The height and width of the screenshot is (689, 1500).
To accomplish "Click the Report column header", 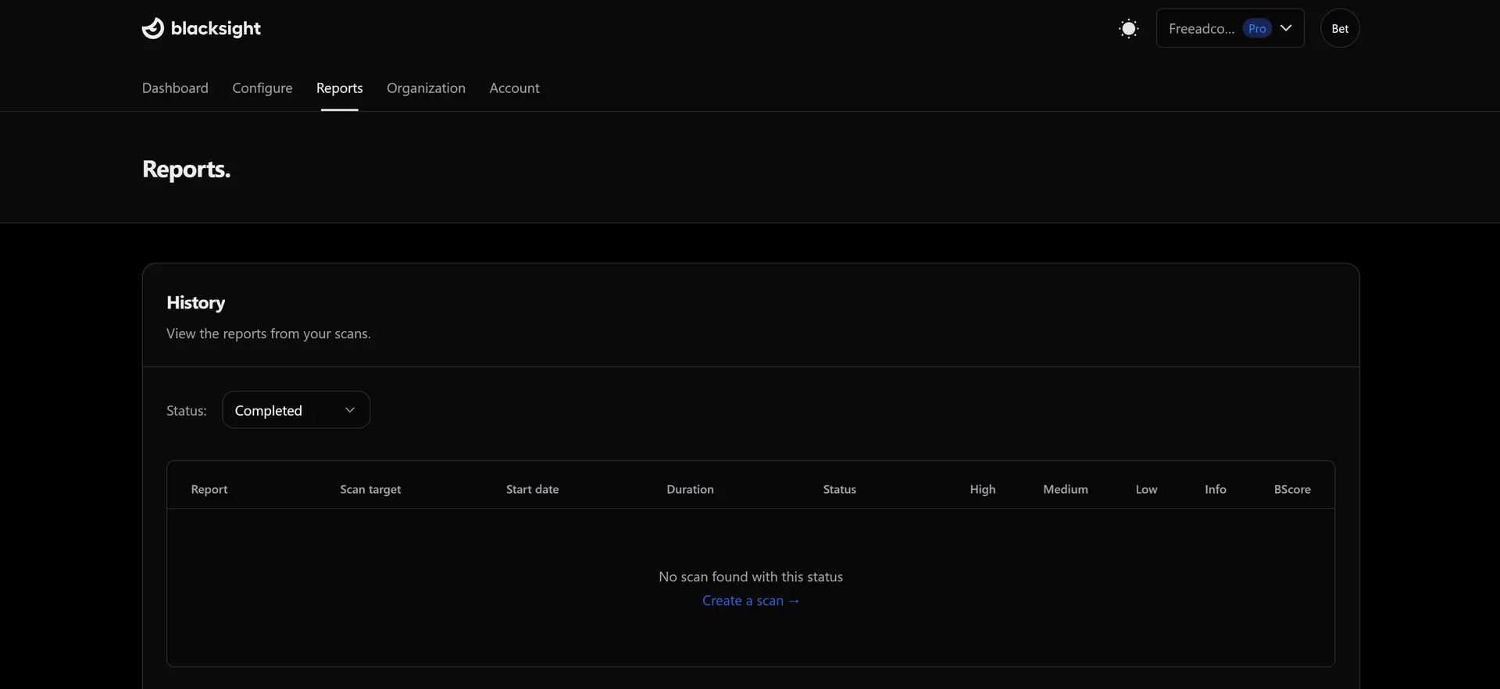I will [x=209, y=490].
